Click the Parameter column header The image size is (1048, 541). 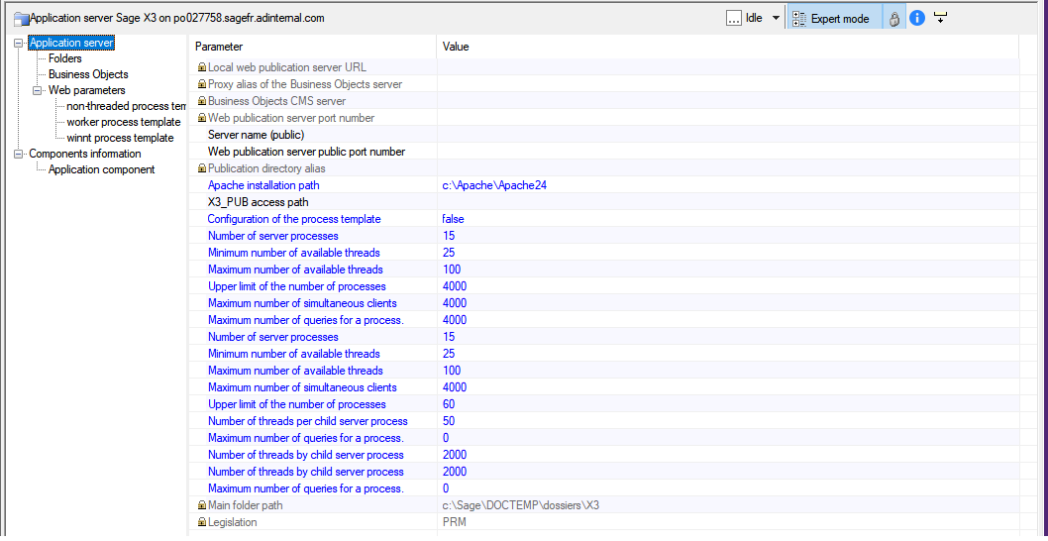pos(219,47)
